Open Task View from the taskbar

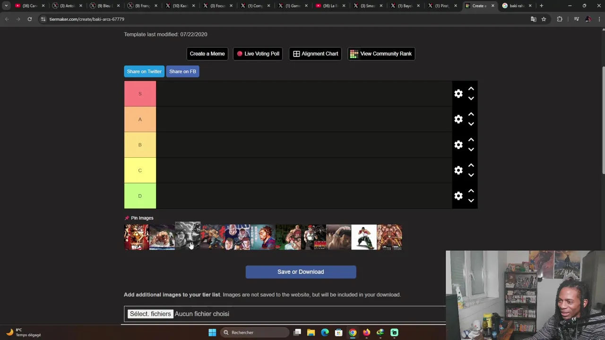pos(297,332)
